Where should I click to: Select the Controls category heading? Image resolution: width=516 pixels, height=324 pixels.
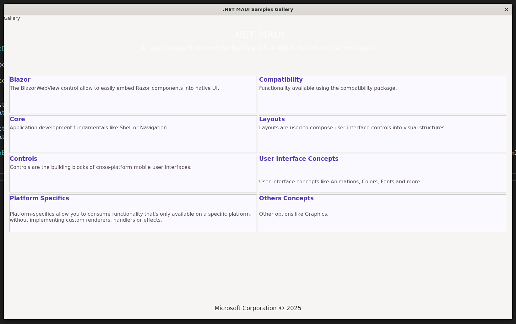pos(24,159)
